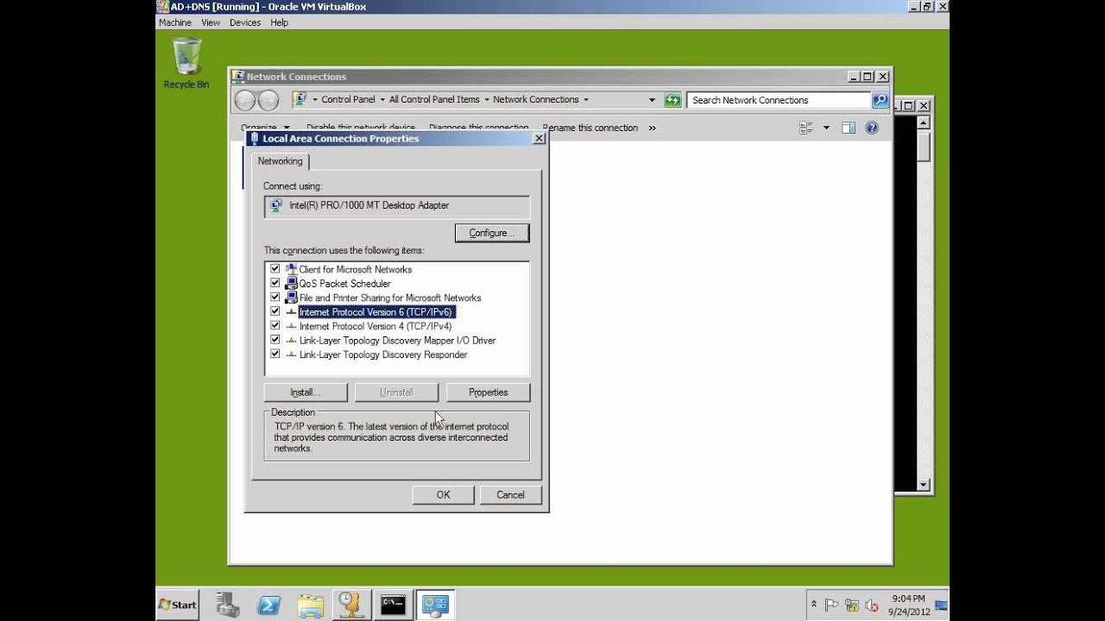Image resolution: width=1105 pixels, height=621 pixels.
Task: Click the Recycle Bin desktop icon
Action: pyautogui.click(x=186, y=64)
